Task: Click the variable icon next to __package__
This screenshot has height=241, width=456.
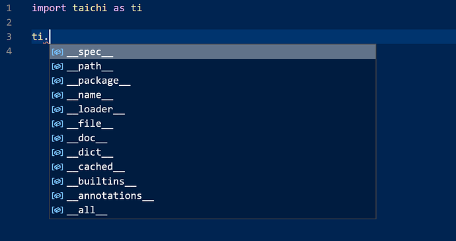Action: [x=57, y=81]
